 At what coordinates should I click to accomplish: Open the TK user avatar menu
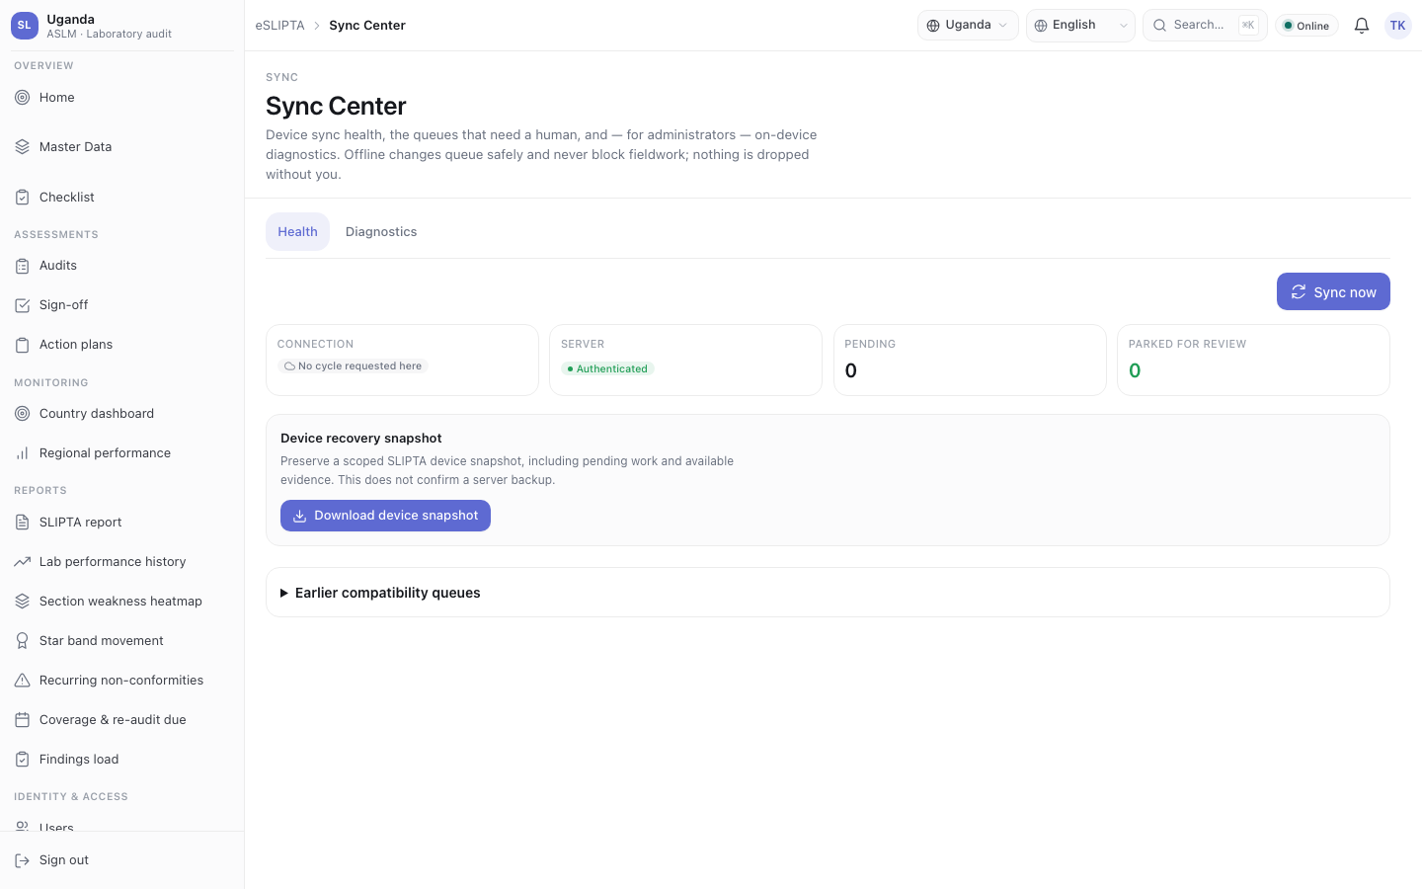tap(1397, 26)
